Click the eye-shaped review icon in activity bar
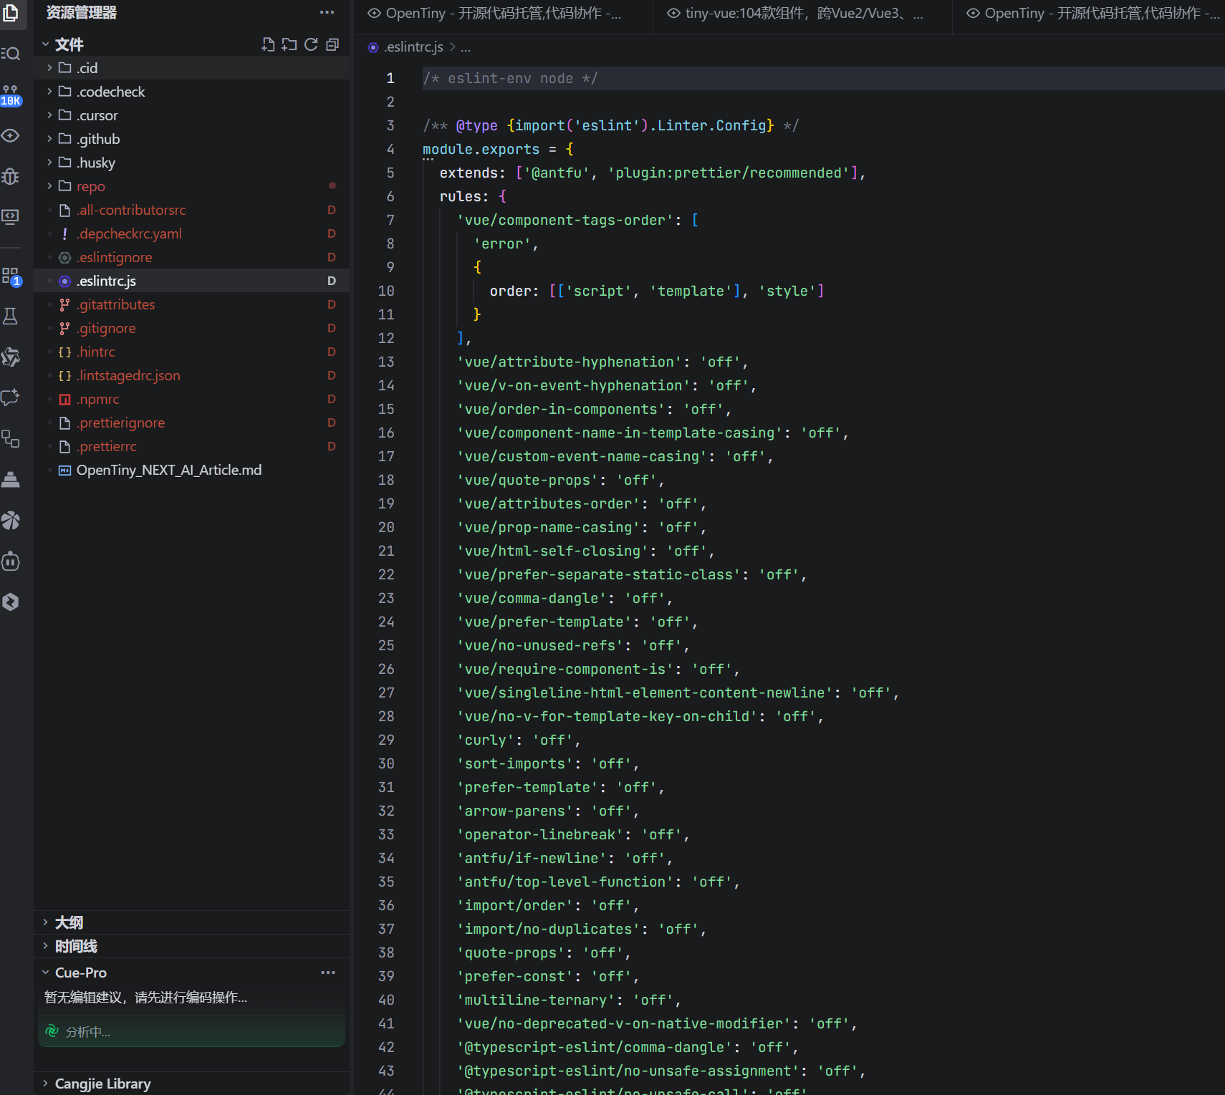 [11, 135]
